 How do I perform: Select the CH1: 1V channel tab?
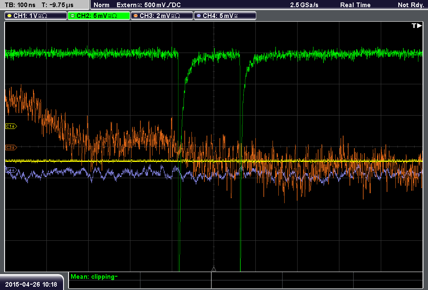[x=36, y=16]
